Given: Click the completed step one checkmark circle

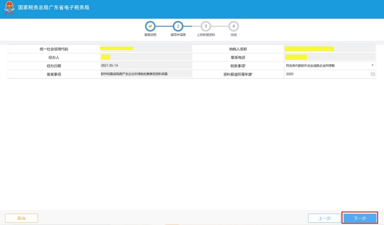Looking at the screenshot, I should pyautogui.click(x=150, y=26).
